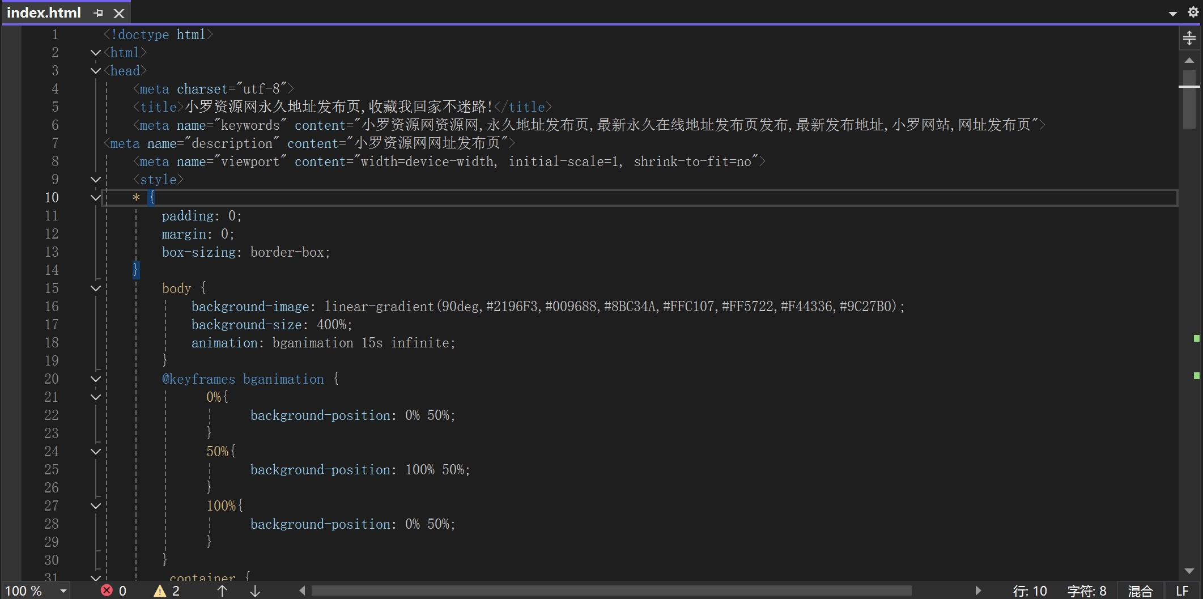Collapse the head tag on line 3
Viewport: 1203px width, 599px height.
click(x=96, y=71)
